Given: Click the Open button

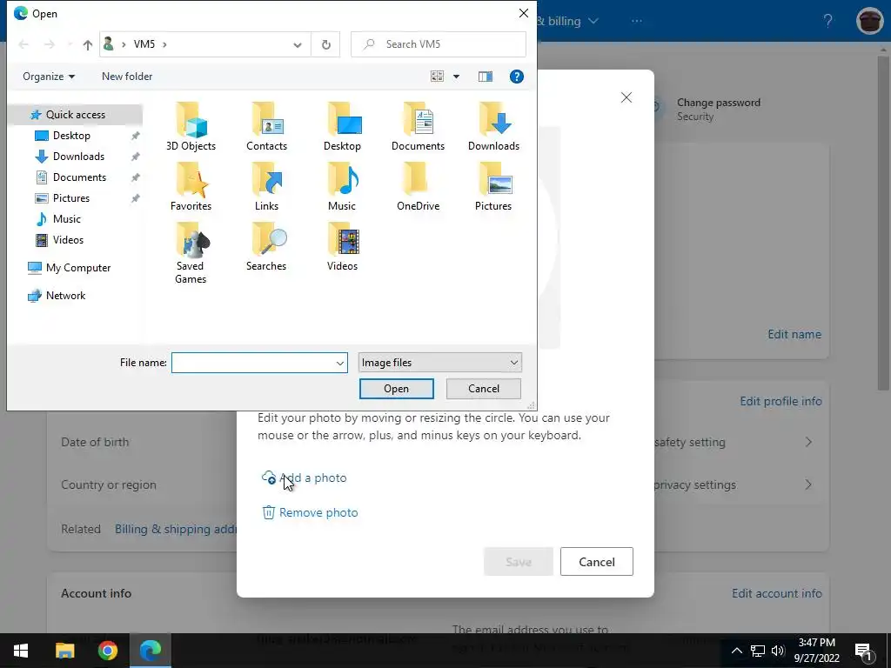Looking at the screenshot, I should [396, 389].
